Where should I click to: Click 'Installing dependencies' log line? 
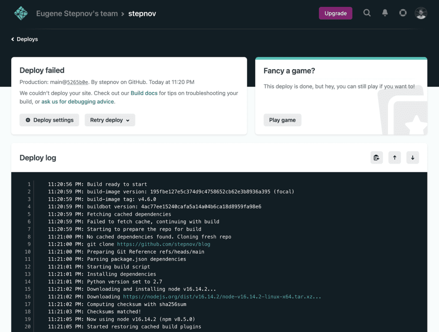click(102, 274)
